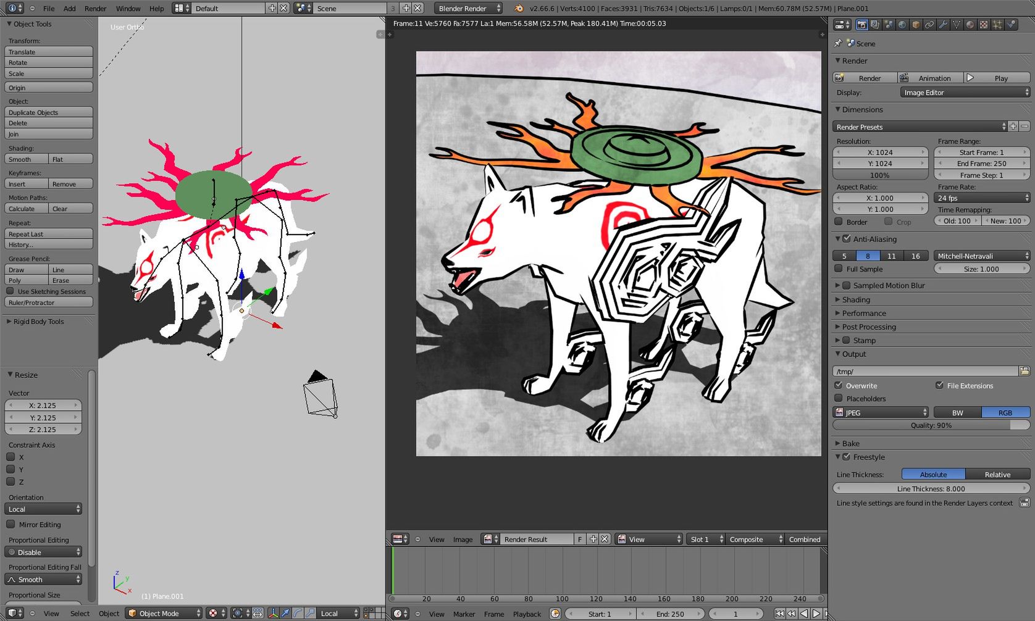Image resolution: width=1035 pixels, height=621 pixels.
Task: Toggle the Anti-Aliasing checkbox
Action: 847,239
